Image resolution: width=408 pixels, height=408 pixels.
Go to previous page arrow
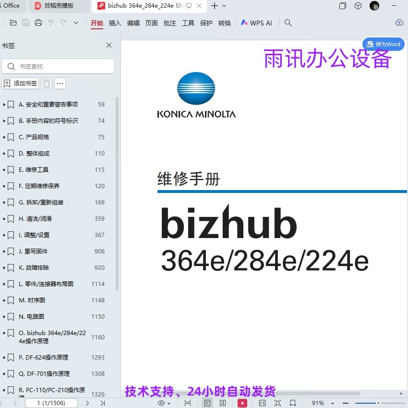tap(15, 403)
